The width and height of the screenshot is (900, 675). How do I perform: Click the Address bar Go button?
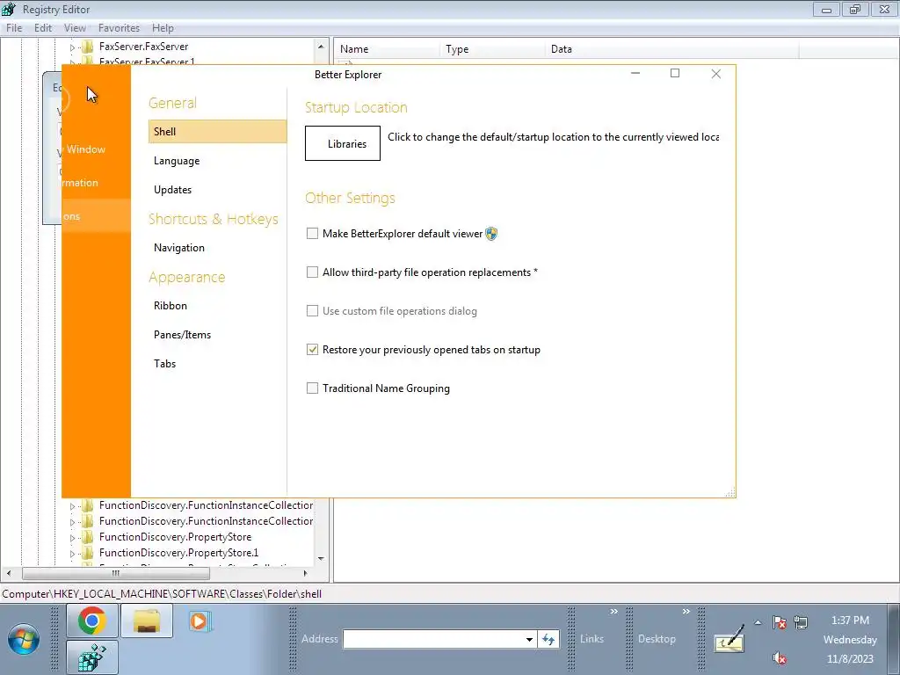548,639
